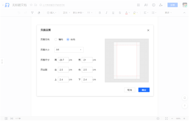The image size is (189, 122).
Task: Expand the left outline side tab
Action: (x=2, y=62)
